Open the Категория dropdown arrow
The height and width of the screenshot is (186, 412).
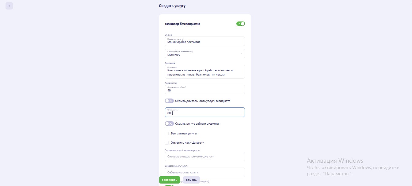coord(241,54)
